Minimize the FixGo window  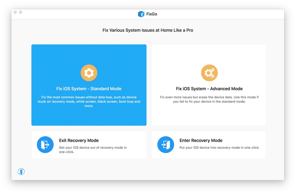pyautogui.click(x=21, y=12)
